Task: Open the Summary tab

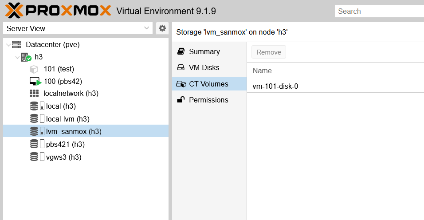Action: tap(209, 51)
